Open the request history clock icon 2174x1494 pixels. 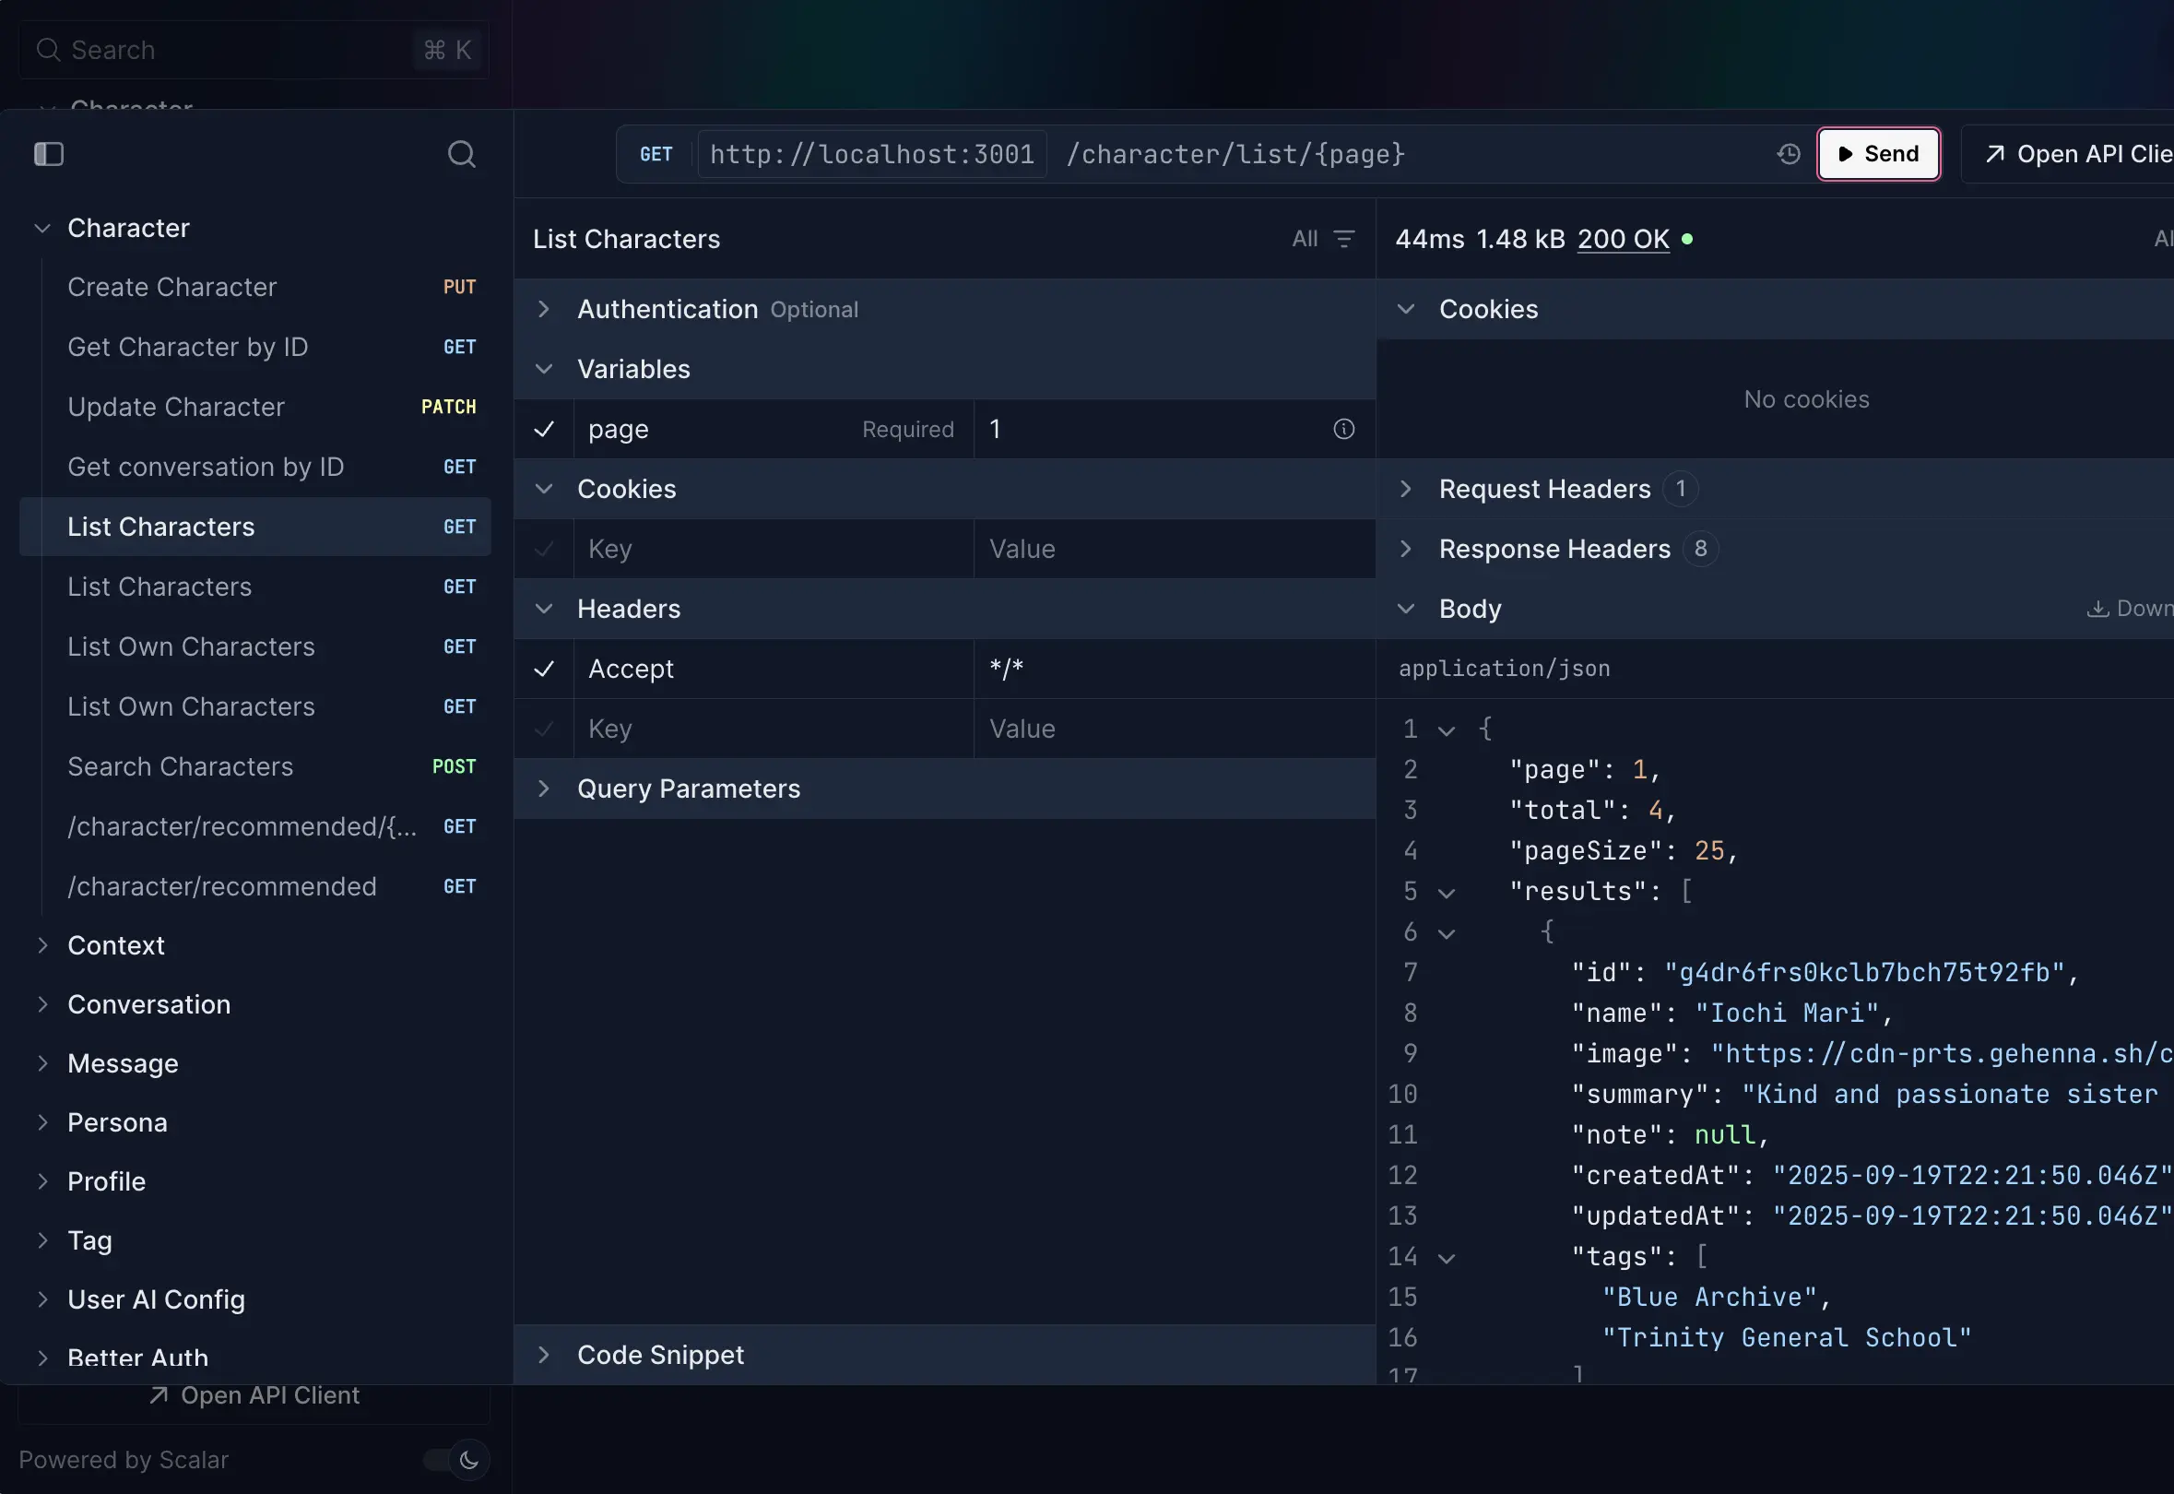[1789, 153]
